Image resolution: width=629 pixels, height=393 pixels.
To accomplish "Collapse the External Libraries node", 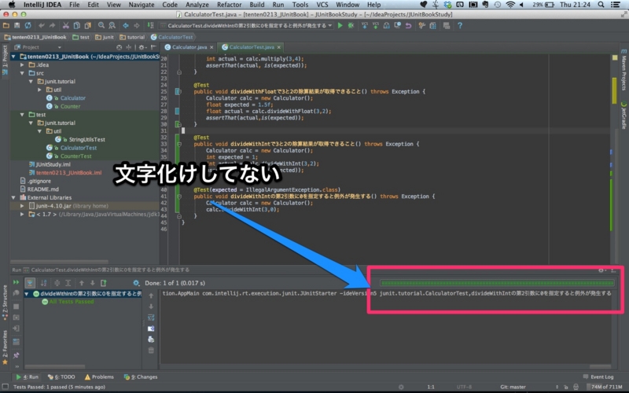I will [x=14, y=197].
